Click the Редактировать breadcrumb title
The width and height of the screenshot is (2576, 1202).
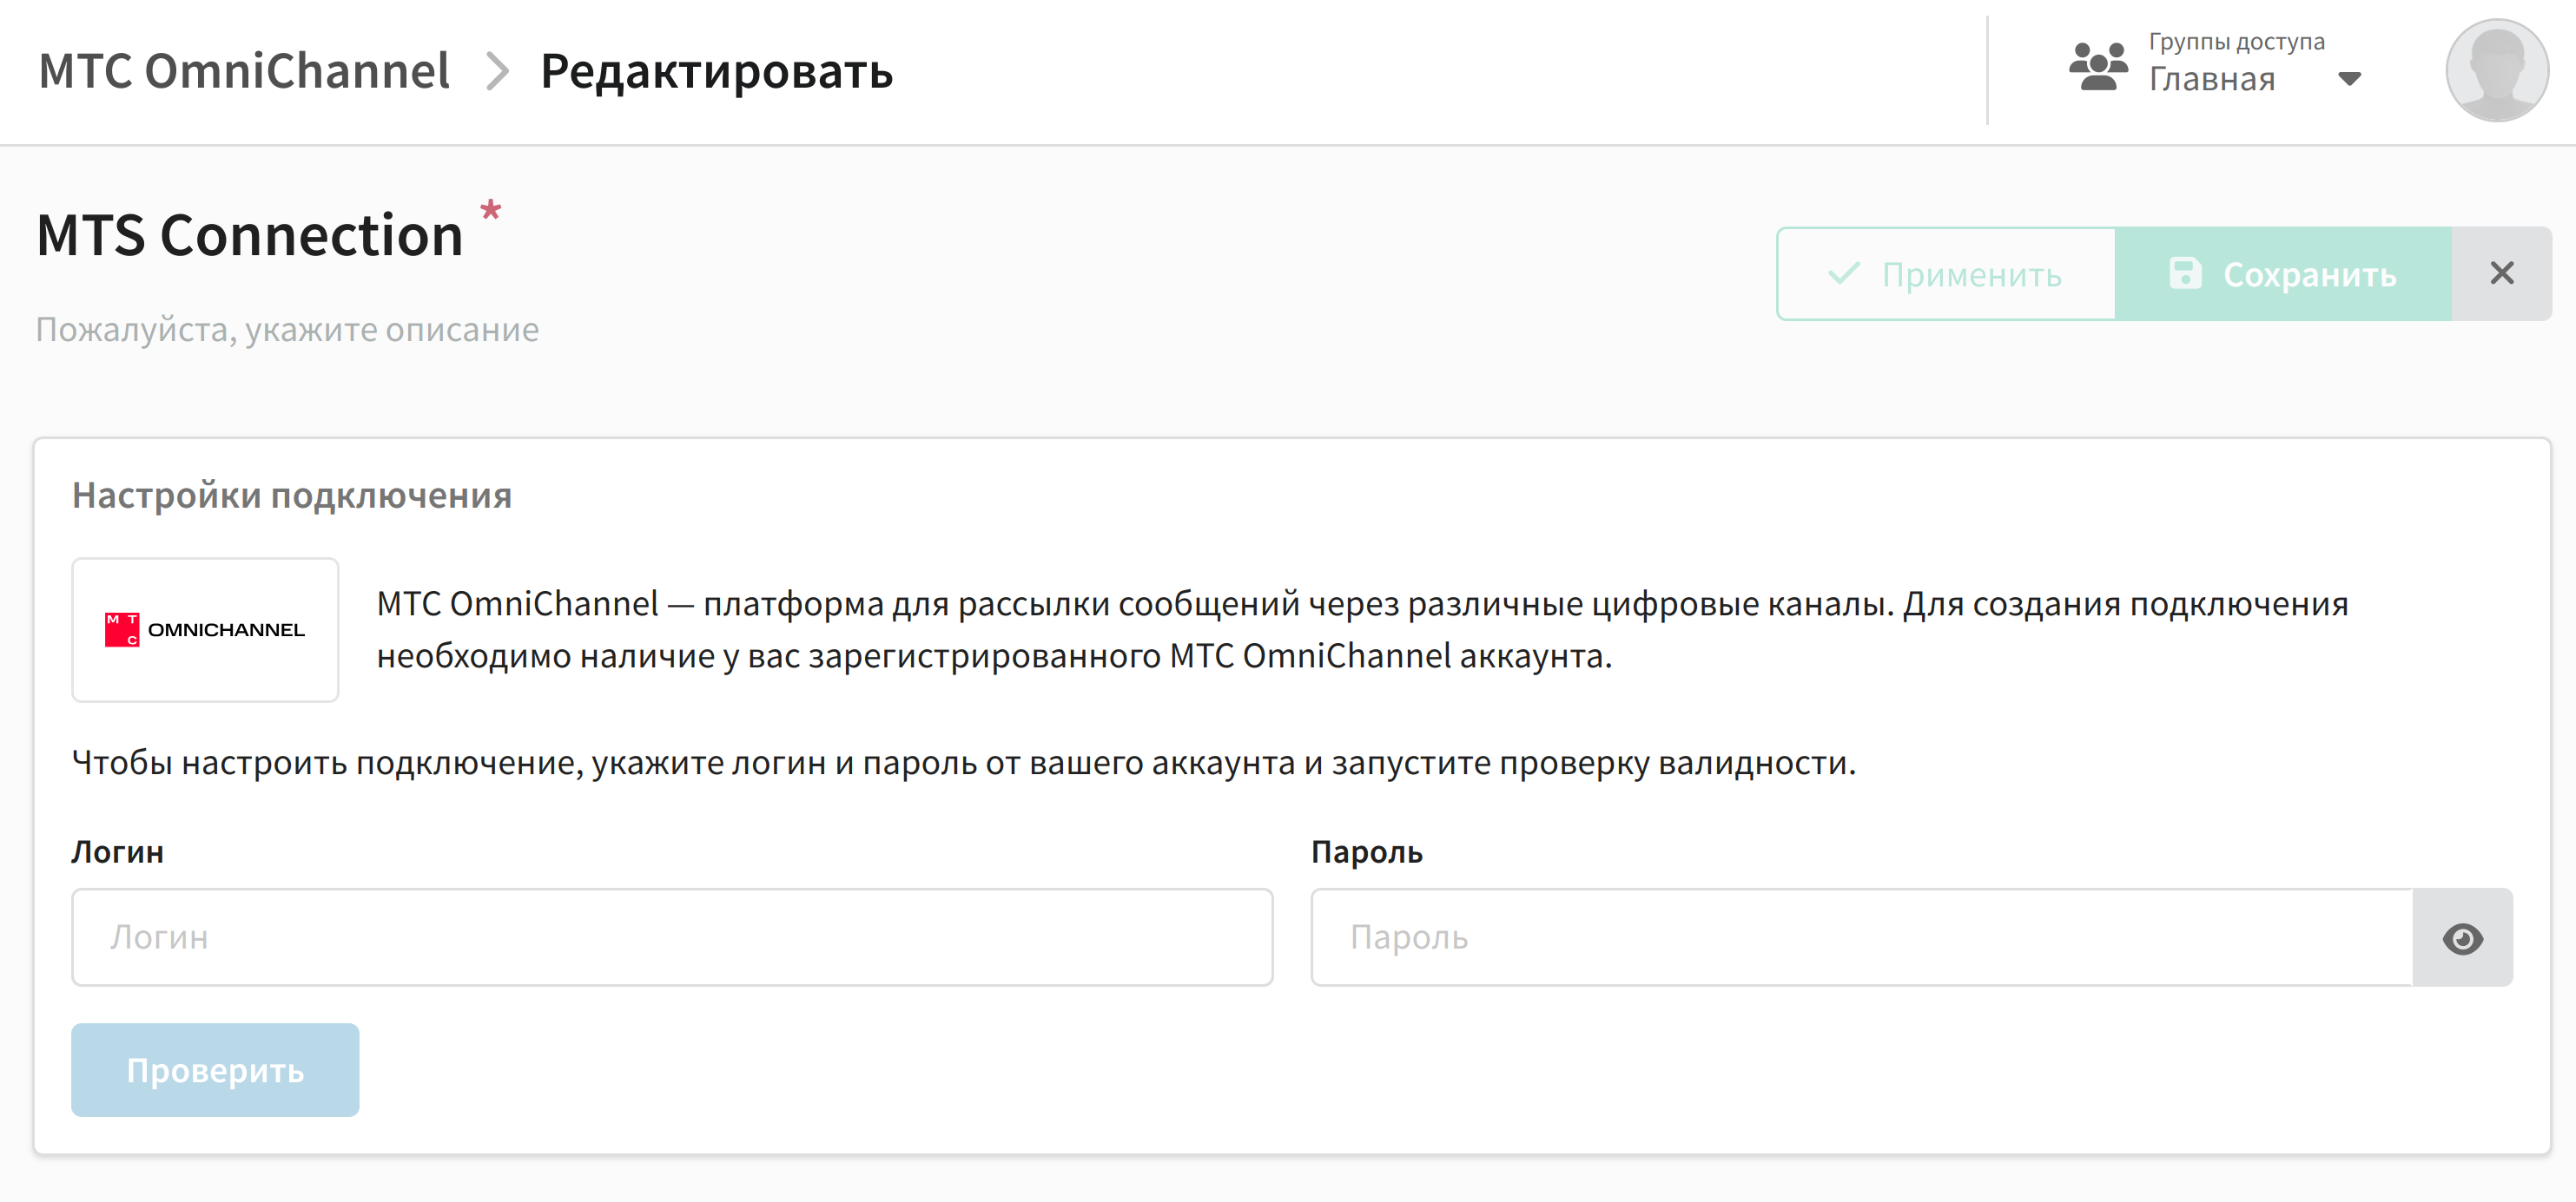716,71
